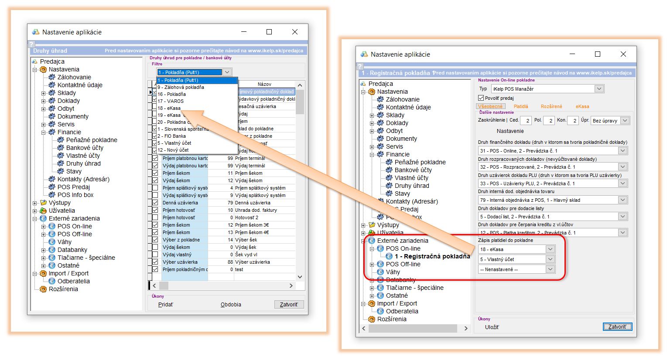This screenshot has width=667, height=360.
Task: Select 17 - VAROS in the filter list
Action: click(x=171, y=101)
